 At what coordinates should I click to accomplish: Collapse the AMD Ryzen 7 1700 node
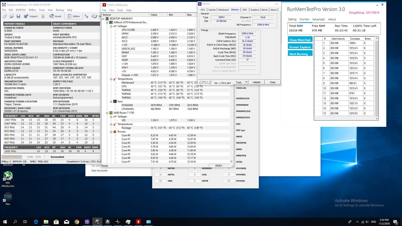[x=107, y=113]
